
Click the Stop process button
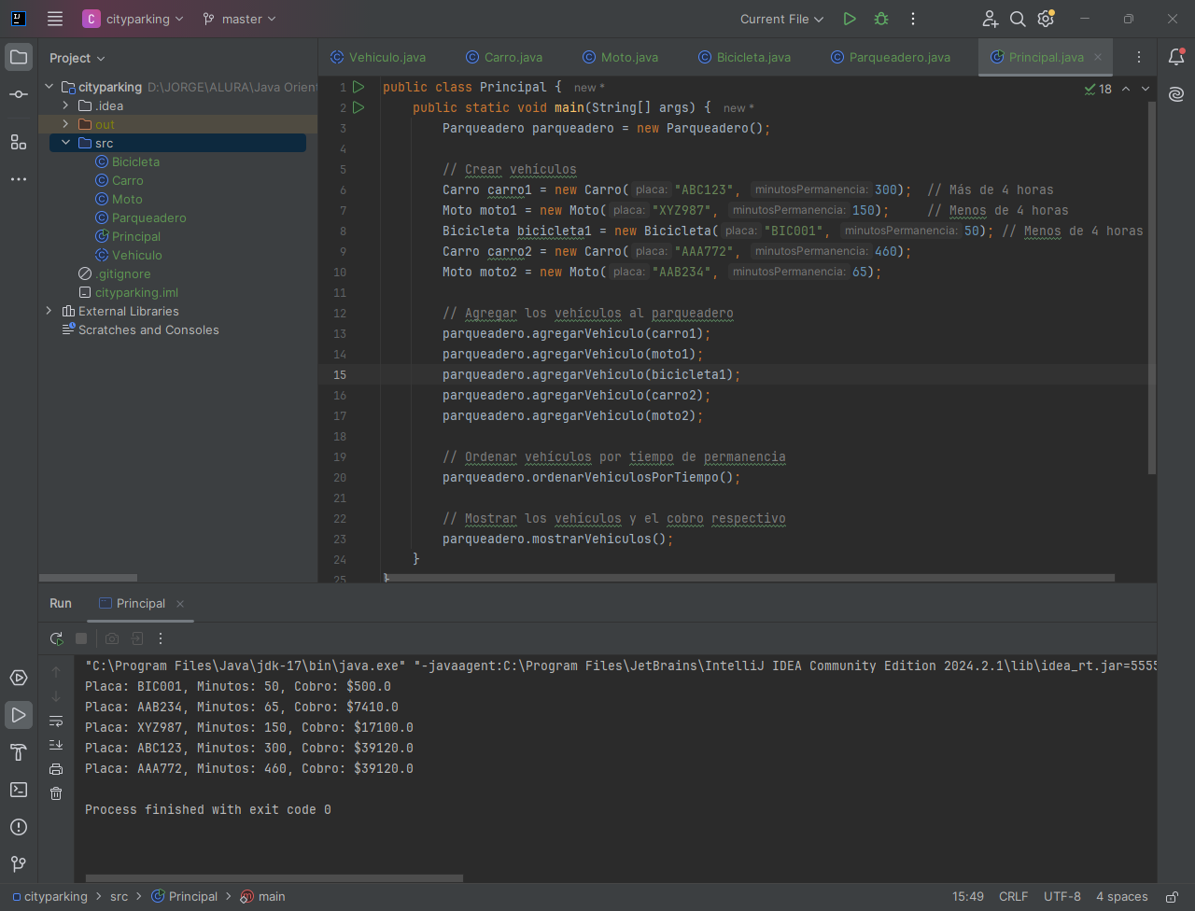(x=81, y=638)
